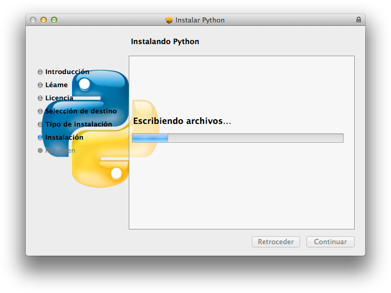Click the bullet beside Introducción
The image size is (391, 293).
(x=40, y=72)
